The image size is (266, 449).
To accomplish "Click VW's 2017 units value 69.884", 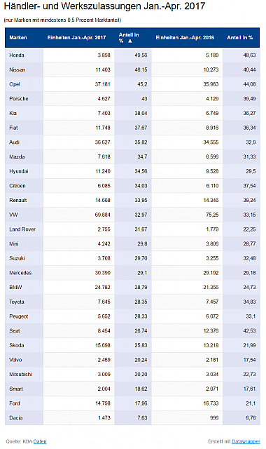I will [x=103, y=215].
